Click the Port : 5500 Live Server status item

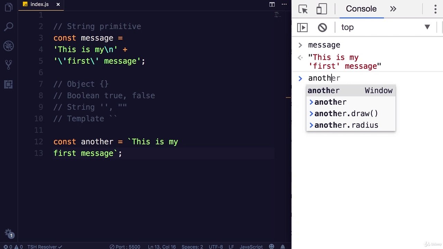(125, 247)
